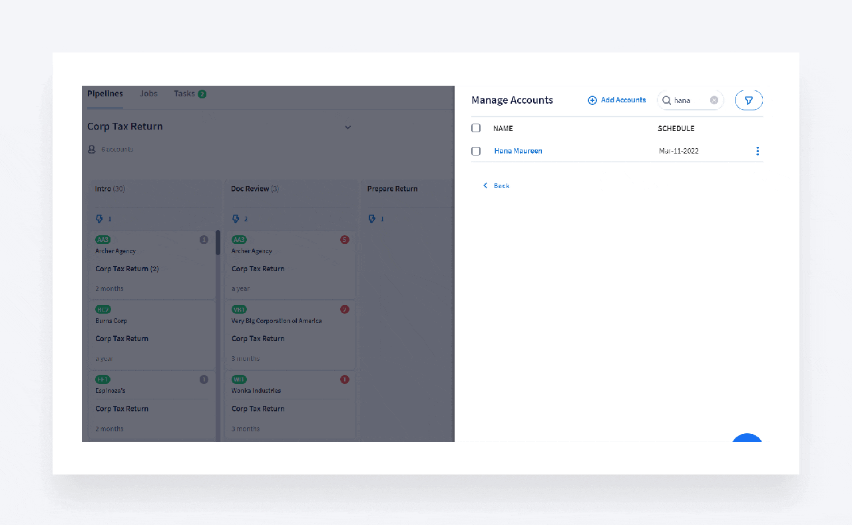The width and height of the screenshot is (852, 525).
Task: Switch to the Jobs tab
Action: pos(148,94)
